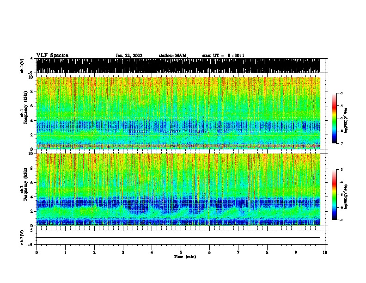Click the "3" minute tick on time axis

click(123, 252)
